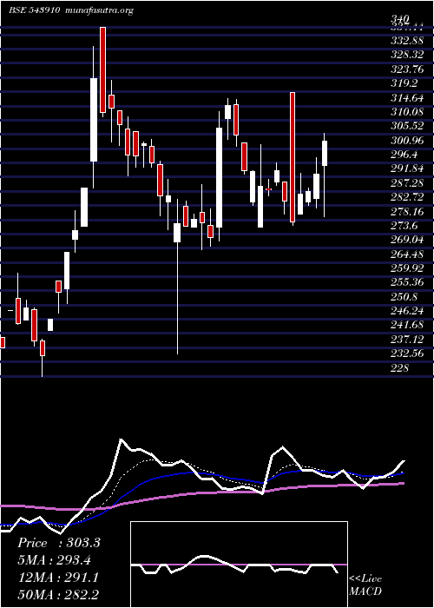Click the '<<Live MACD' label
This screenshot has height=608, width=434.
365,585
